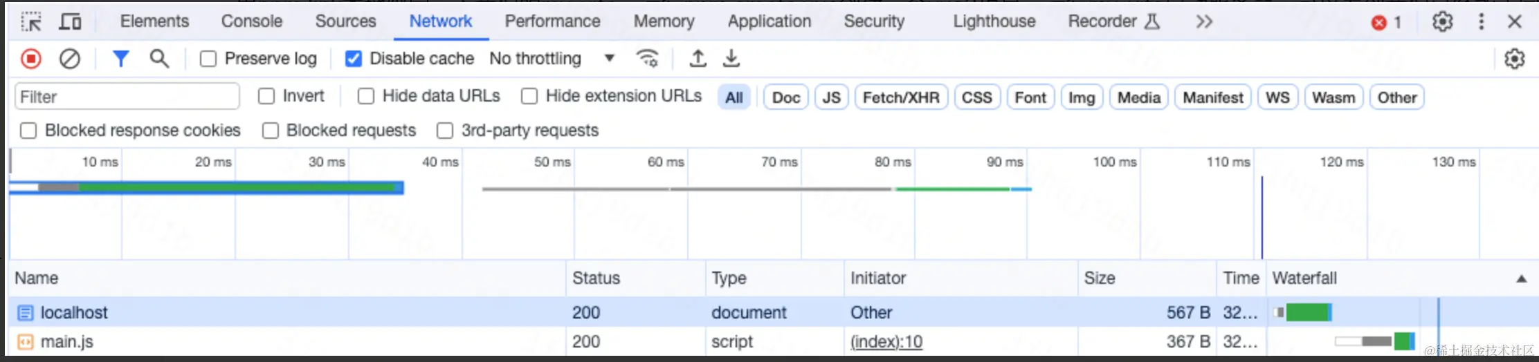Expand more DevTools tabs chevron
This screenshot has height=362, width=1539.
[x=1204, y=21]
